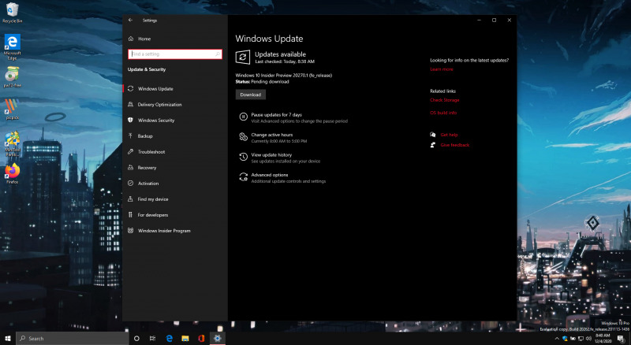Click the taskbar Search box
631x345 pixels.
coord(73,339)
